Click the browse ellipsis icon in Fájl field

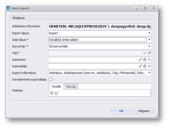(x=145, y=53)
